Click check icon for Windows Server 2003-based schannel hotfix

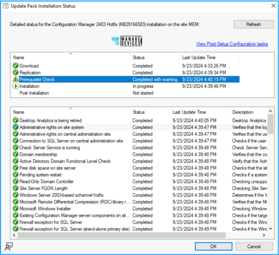[16, 195]
